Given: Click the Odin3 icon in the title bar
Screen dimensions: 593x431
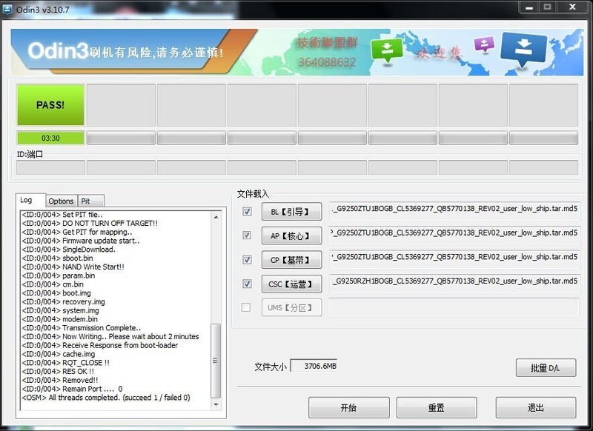Looking at the screenshot, I should pyautogui.click(x=9, y=9).
